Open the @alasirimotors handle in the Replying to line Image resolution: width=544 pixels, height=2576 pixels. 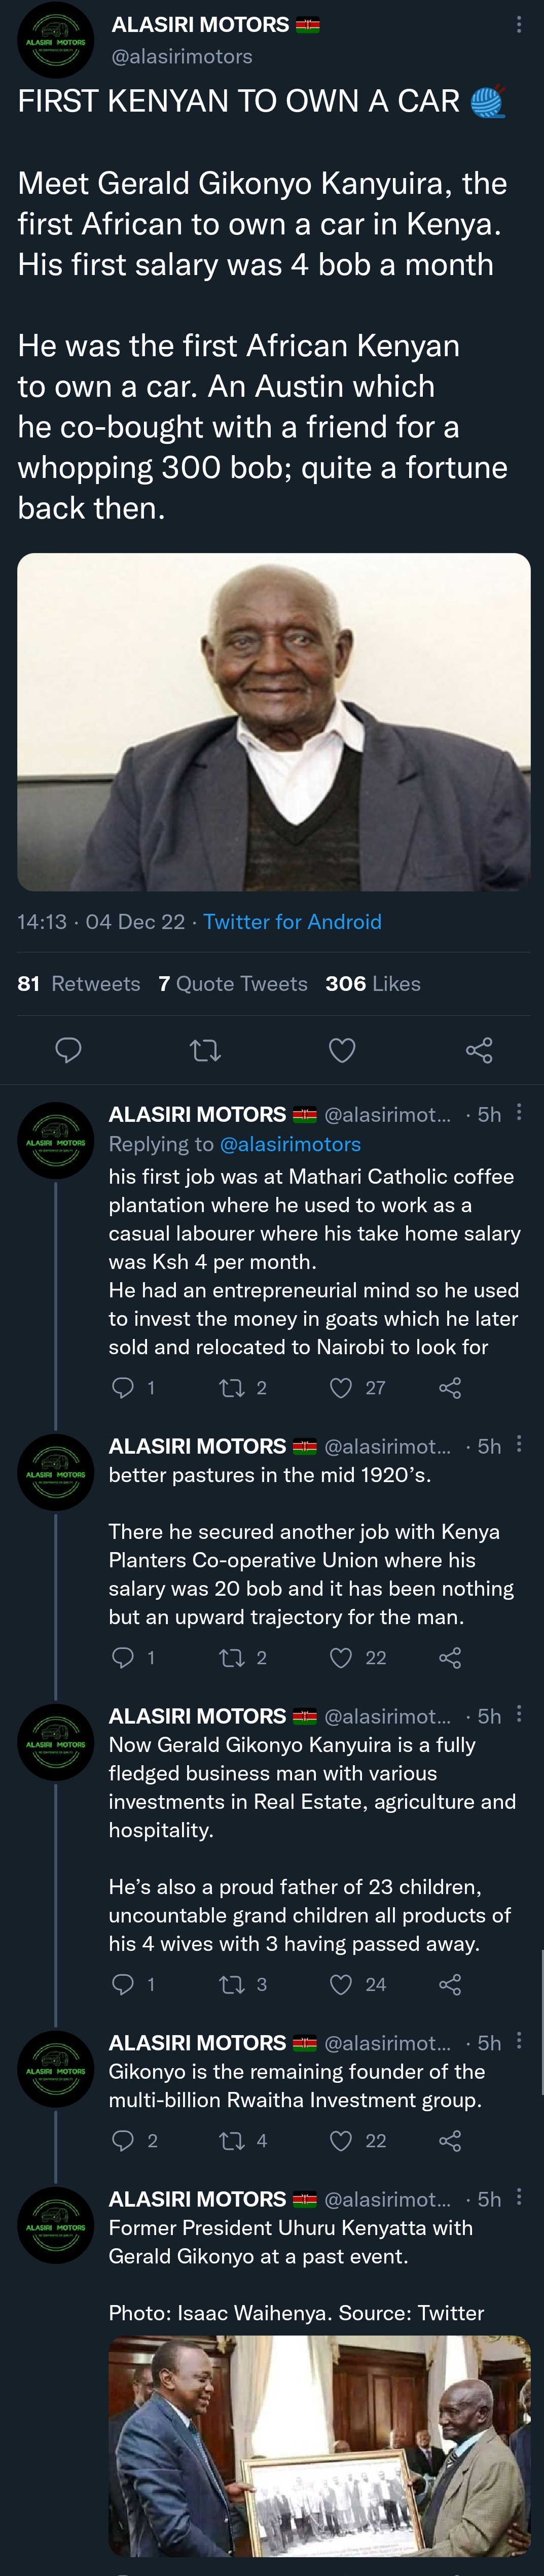pos(290,1143)
